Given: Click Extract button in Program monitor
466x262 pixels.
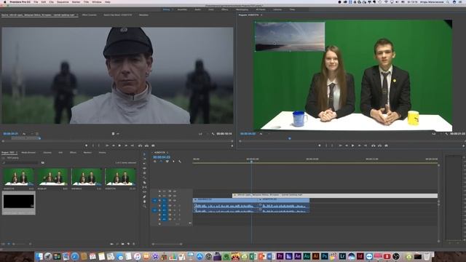Looking at the screenshot, I should coord(380,146).
